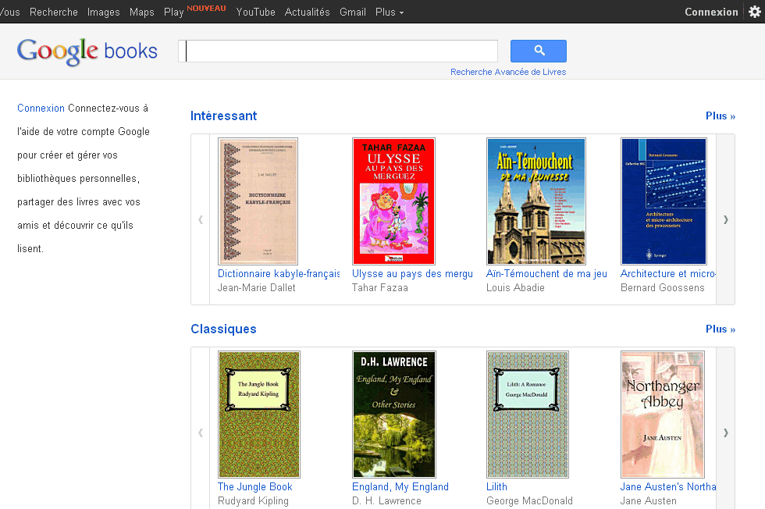Open the Dictionnaire kabyle-français cover thumbnail
The width and height of the screenshot is (765, 509).
click(x=258, y=201)
